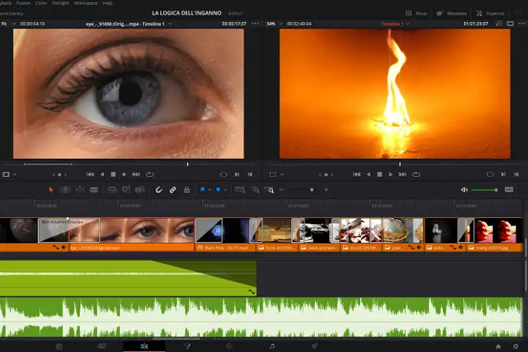Open the Color menu
This screenshot has width=528, height=352.
41,3
